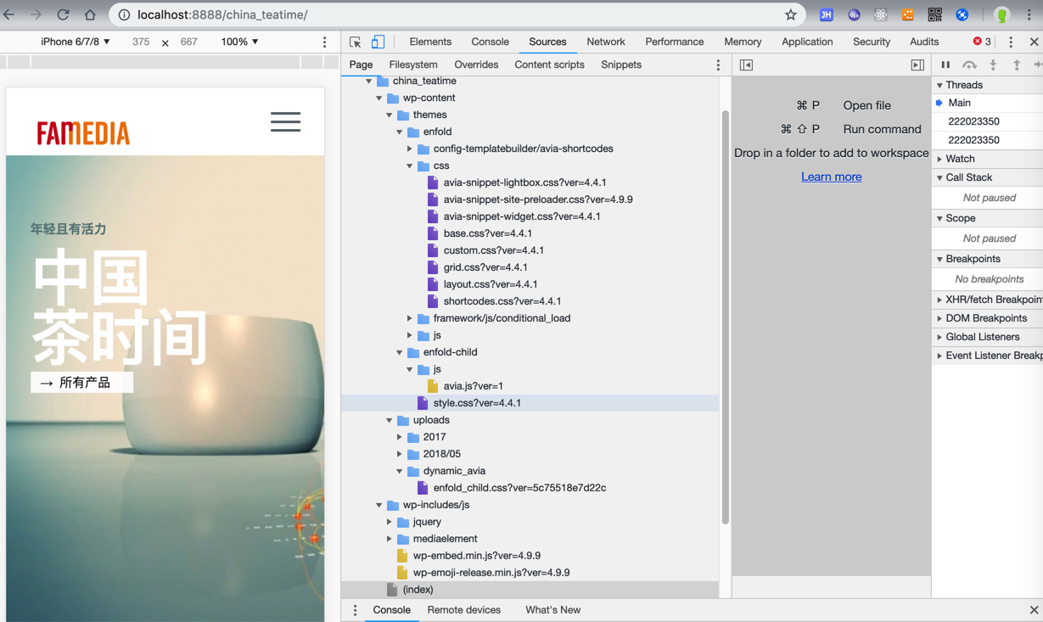Screen dimensions: 1043x622
Task: Click step over next function icon
Action: (969, 64)
